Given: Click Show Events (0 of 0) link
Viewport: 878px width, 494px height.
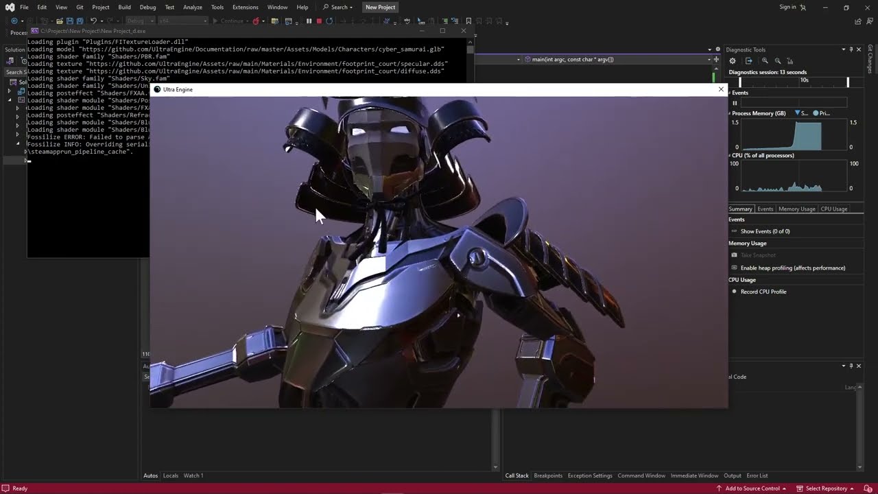Looking at the screenshot, I should click(765, 231).
